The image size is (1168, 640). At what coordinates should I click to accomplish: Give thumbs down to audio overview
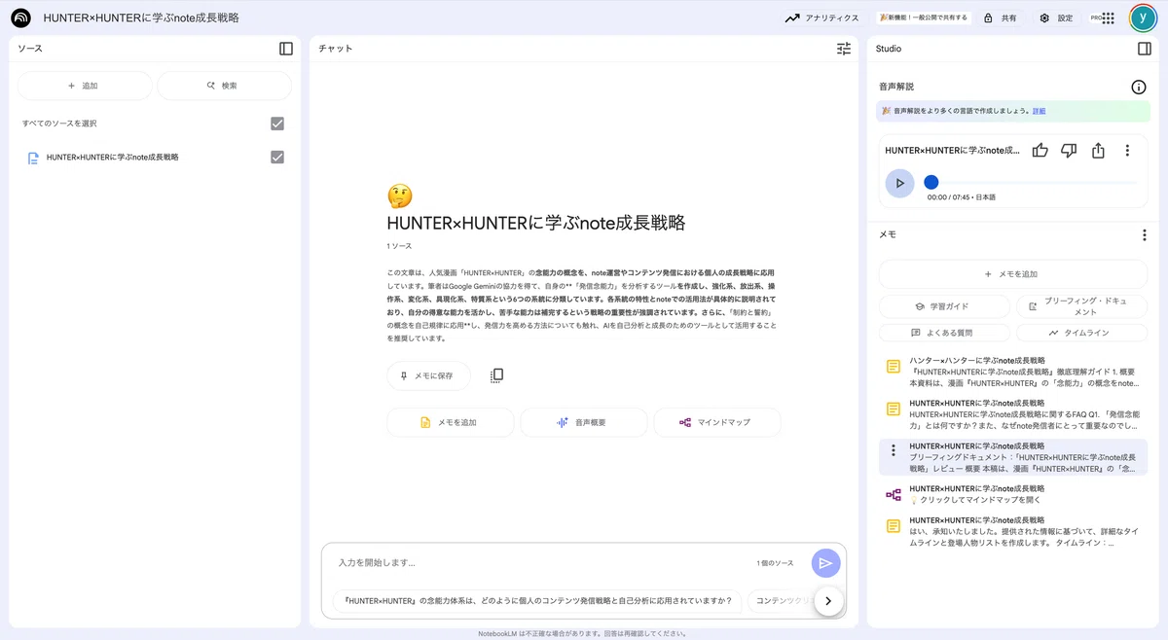(x=1069, y=150)
